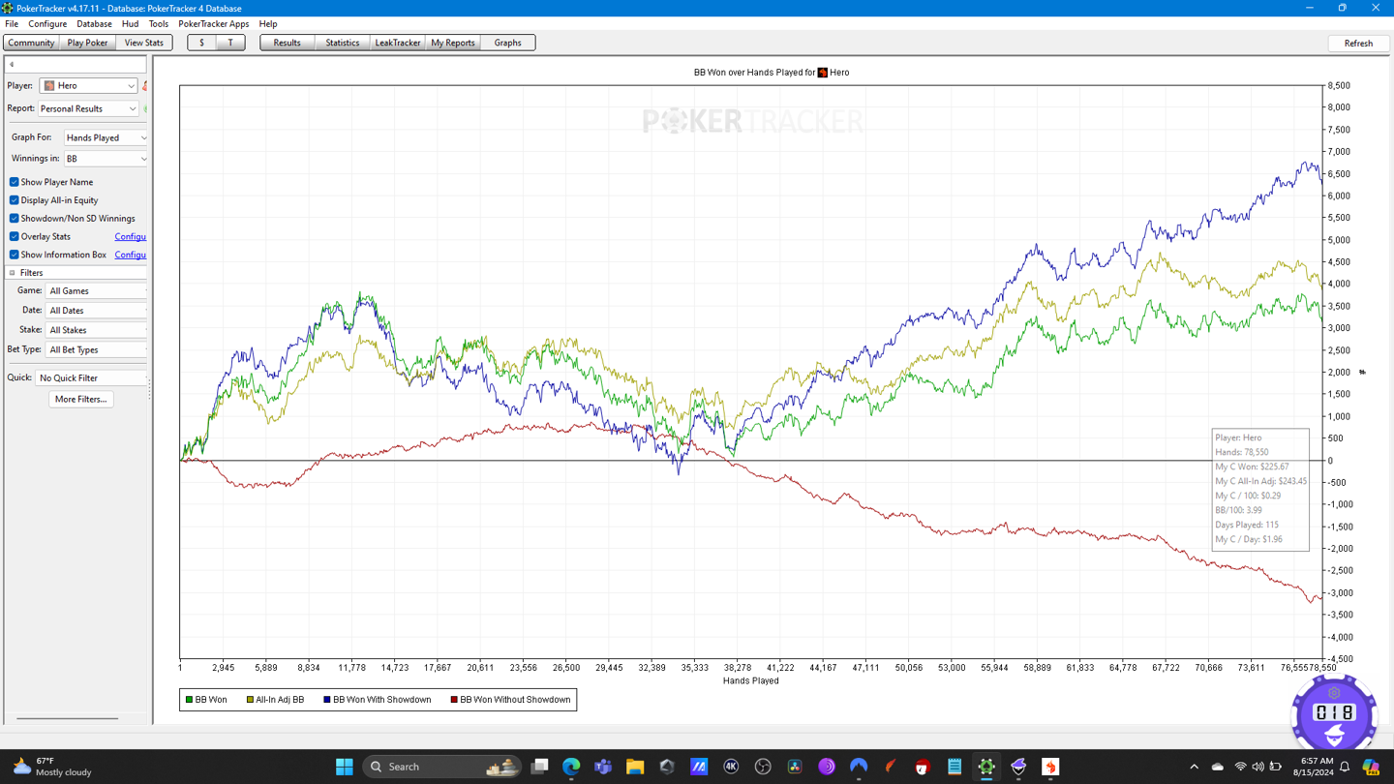Viewport: 1394px width, 784px height.
Task: Toggle Showdown/Non SD Winnings checkbox
Action: [15, 219]
